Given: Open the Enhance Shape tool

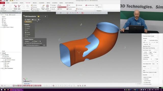Looking at the screenshot, I should (43, 7).
